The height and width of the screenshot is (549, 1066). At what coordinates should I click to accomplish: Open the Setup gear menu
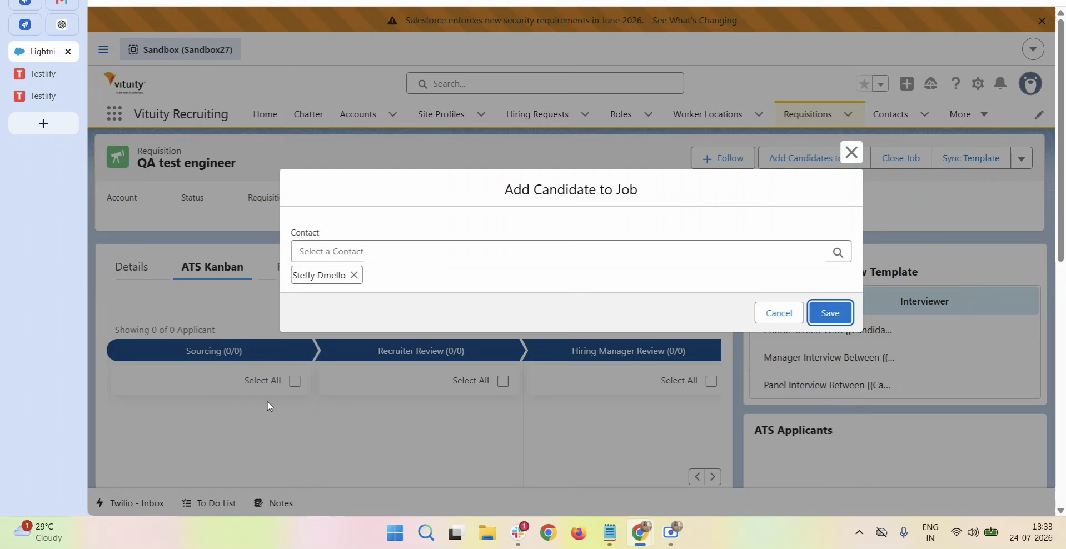pyautogui.click(x=978, y=83)
